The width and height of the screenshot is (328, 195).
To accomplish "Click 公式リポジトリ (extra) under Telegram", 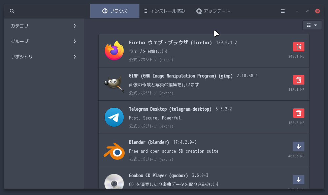I will coord(151,126).
